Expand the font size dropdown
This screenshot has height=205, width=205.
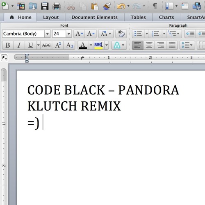[x=69, y=34]
